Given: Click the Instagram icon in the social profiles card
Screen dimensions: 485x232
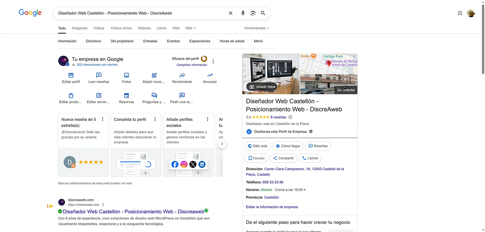Looking at the screenshot, I should (184, 164).
